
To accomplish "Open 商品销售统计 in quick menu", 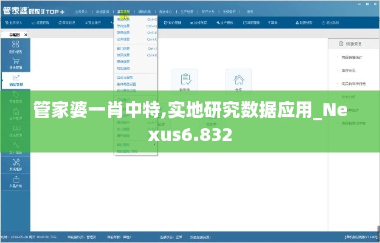I will [x=351, y=57].
